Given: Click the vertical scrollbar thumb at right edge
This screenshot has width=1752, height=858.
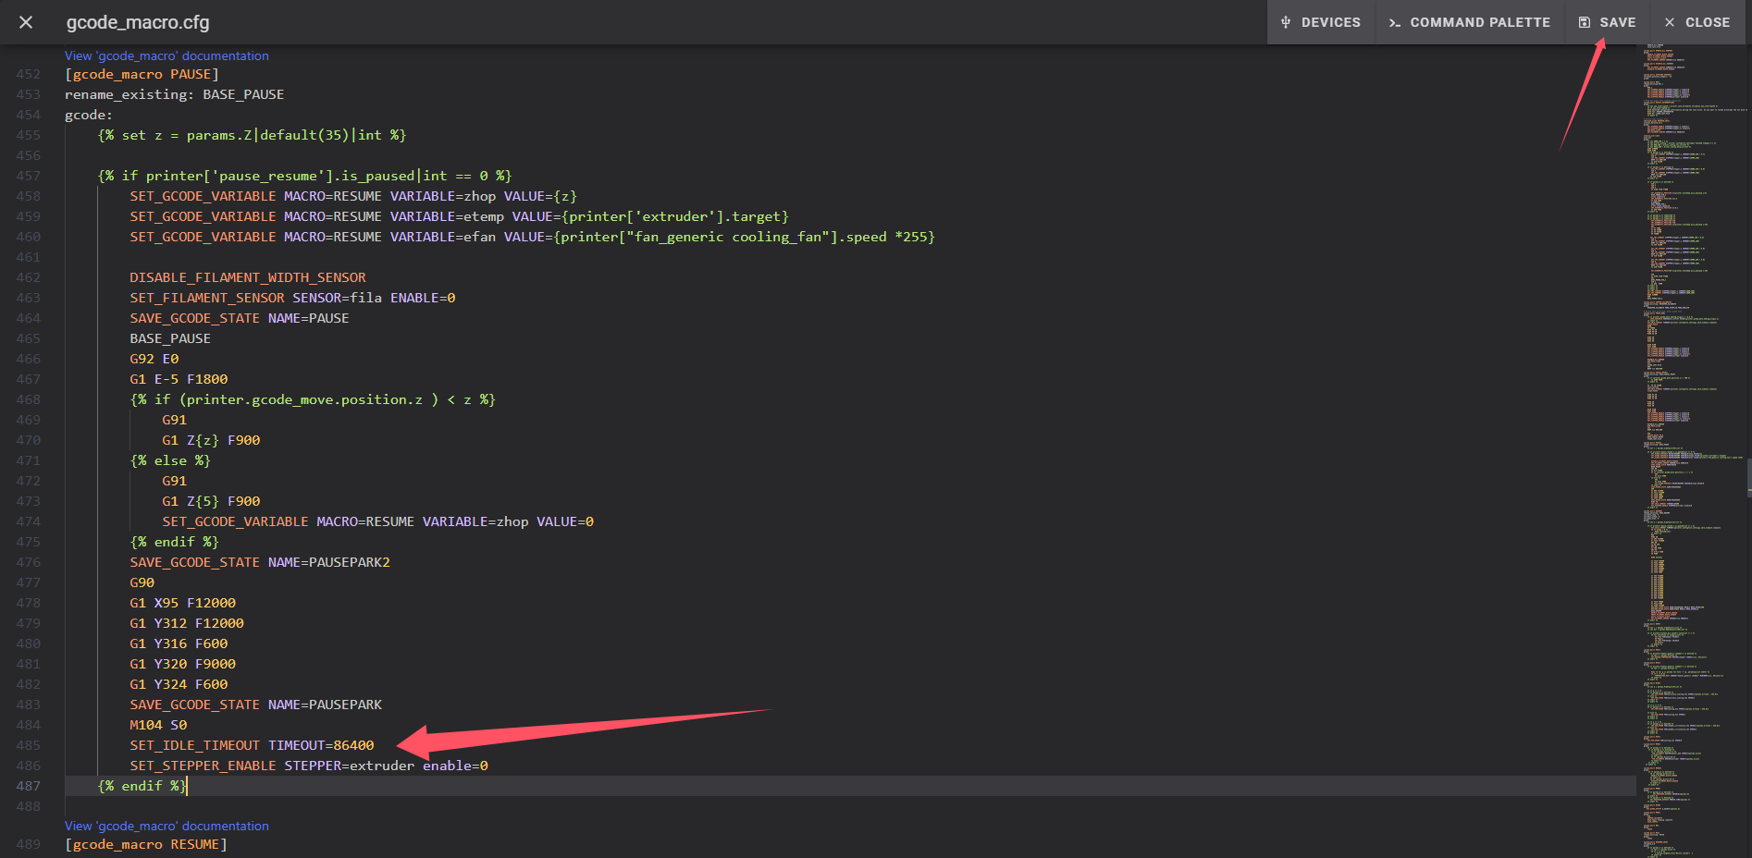Looking at the screenshot, I should click(x=1748, y=479).
